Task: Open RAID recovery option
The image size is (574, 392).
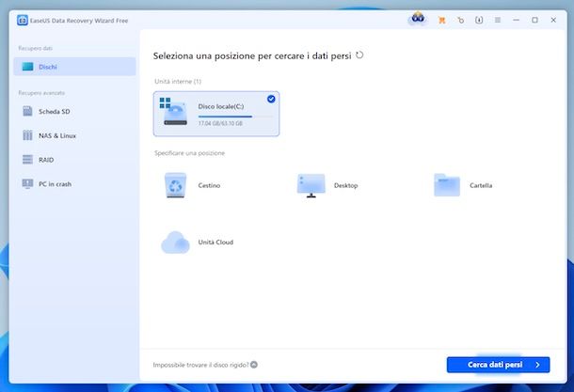Action: tap(74, 160)
